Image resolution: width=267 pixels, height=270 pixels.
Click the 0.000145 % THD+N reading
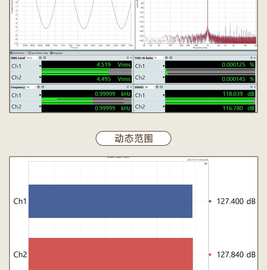[238, 79]
